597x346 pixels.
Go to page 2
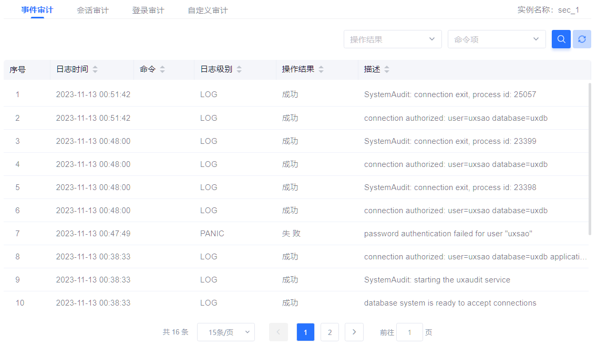click(x=330, y=332)
